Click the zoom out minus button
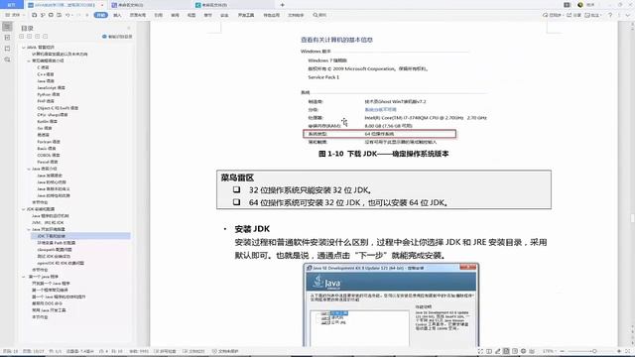 point(563,351)
